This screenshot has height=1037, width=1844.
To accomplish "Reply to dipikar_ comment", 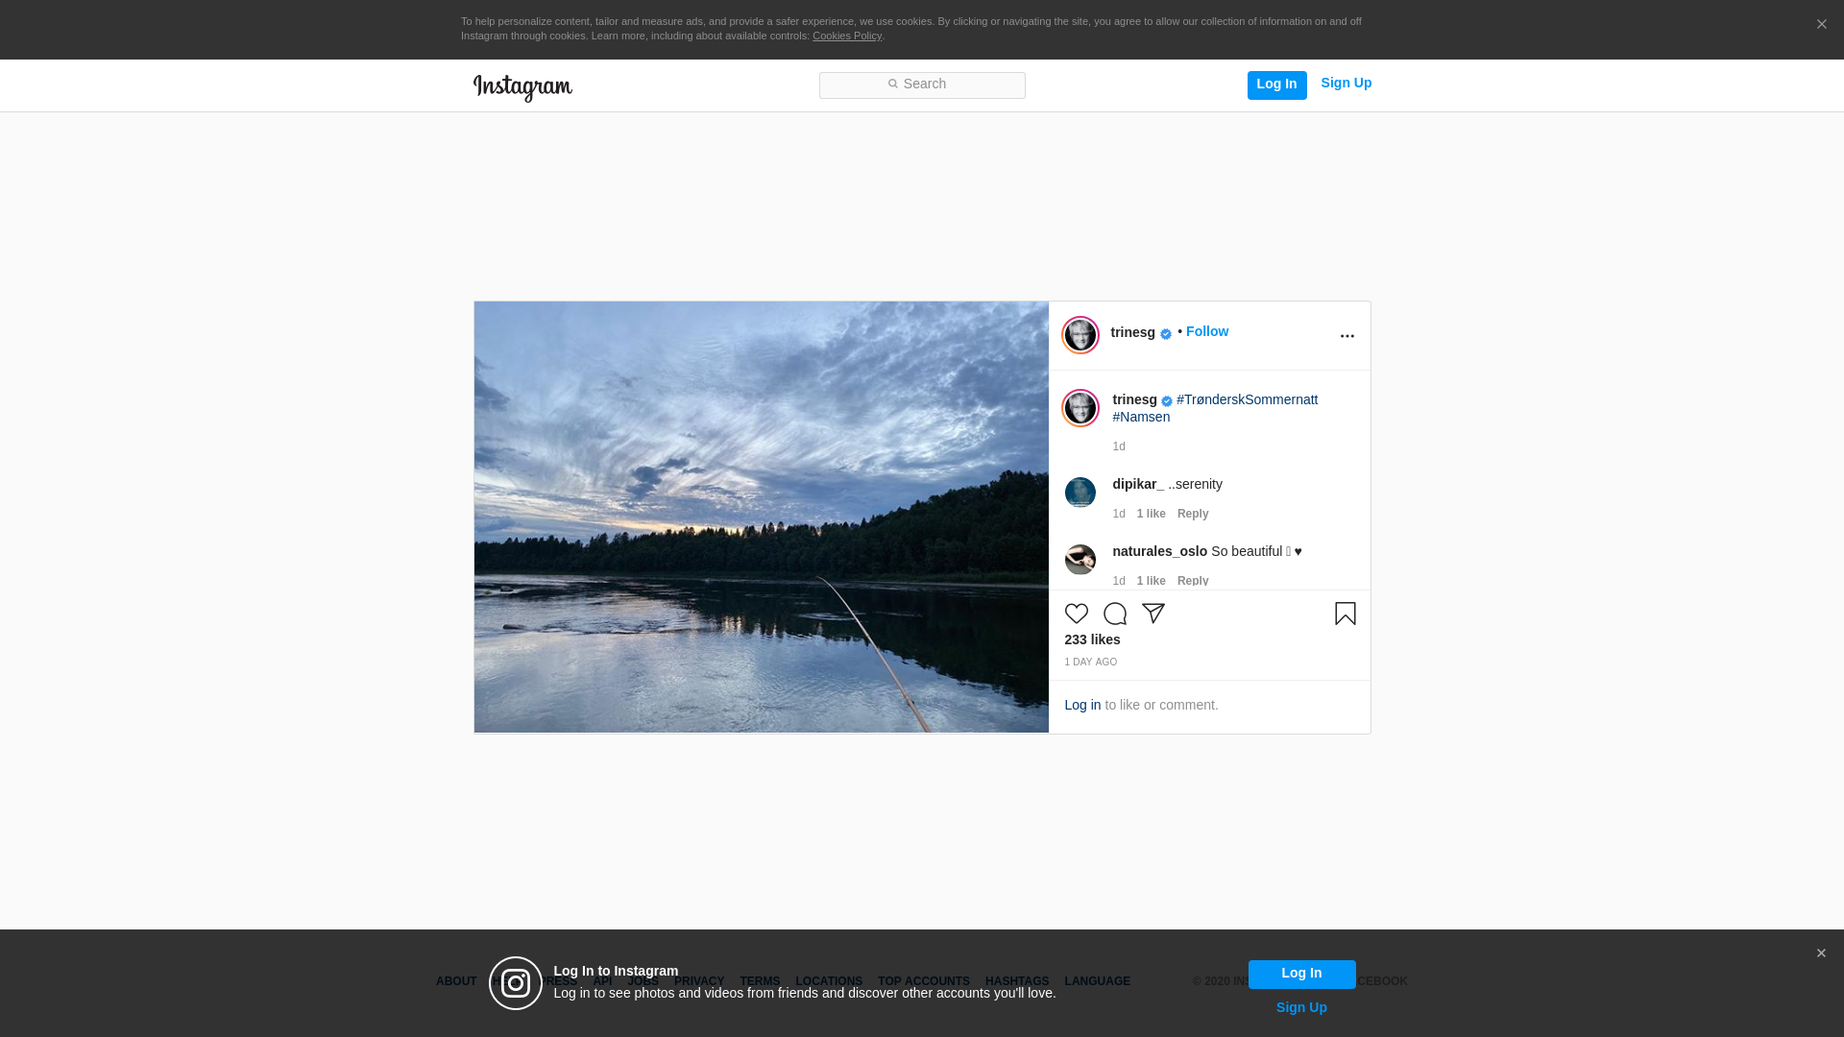I will [1192, 514].
